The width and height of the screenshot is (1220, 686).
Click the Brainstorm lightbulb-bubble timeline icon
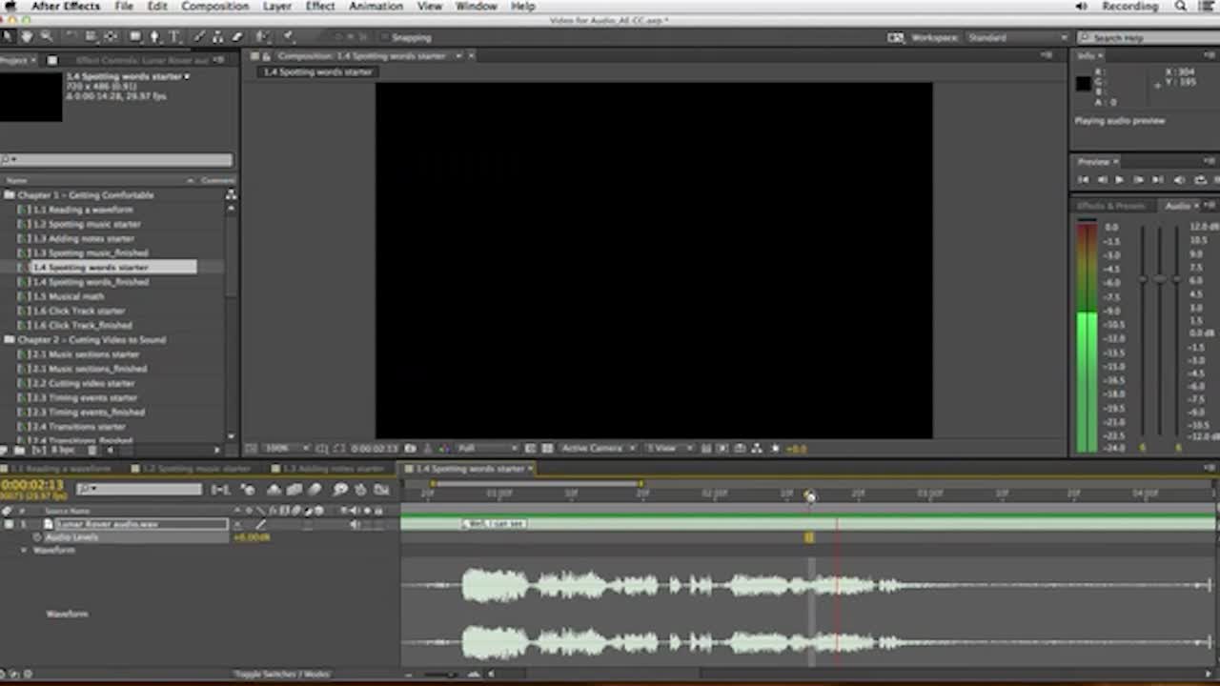(x=340, y=490)
